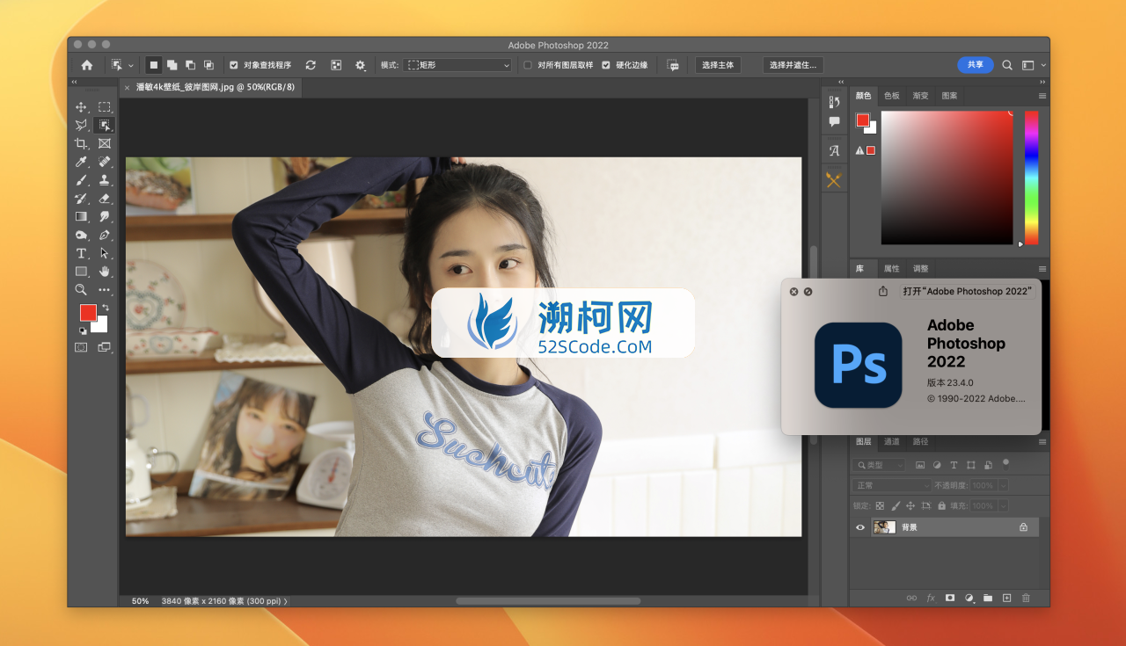
Task: Open the Layers panel flyout menu
Action: click(x=1042, y=442)
